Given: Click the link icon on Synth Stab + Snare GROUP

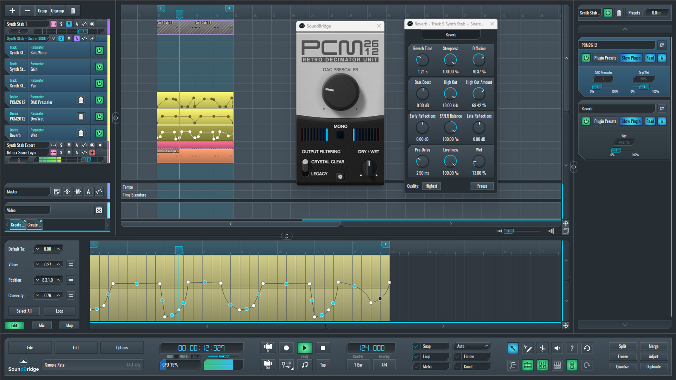Looking at the screenshot, I should point(92,38).
